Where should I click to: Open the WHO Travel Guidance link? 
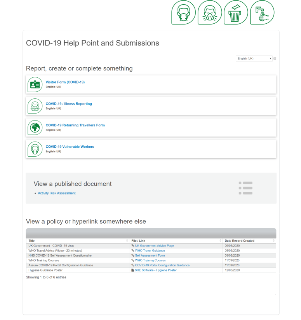[150, 251]
